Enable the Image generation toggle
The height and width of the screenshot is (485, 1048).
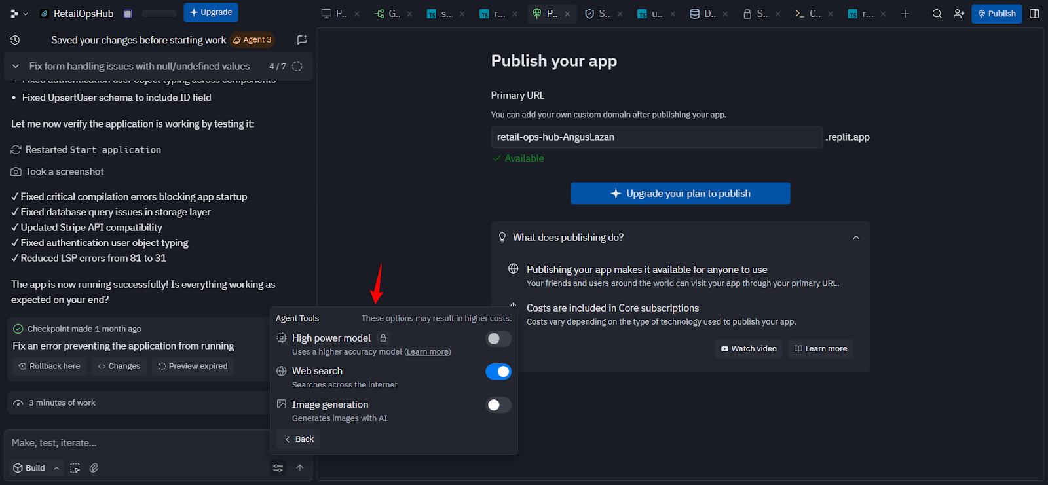pyautogui.click(x=498, y=405)
